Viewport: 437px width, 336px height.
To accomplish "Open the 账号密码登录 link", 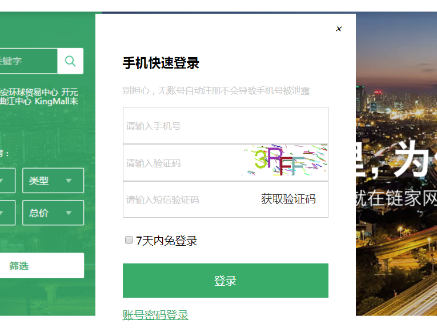I will click(155, 315).
